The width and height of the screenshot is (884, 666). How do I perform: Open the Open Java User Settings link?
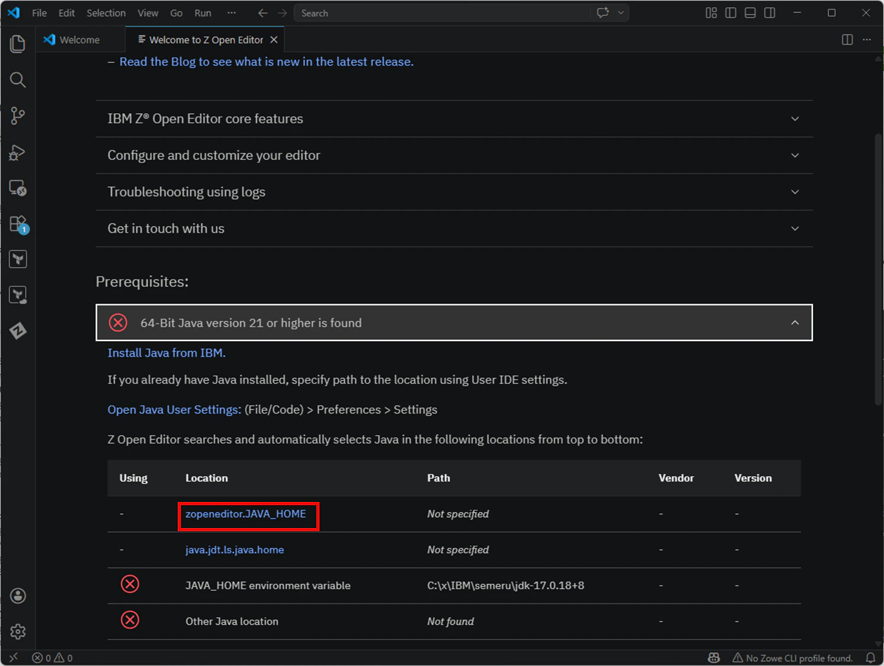pyautogui.click(x=174, y=410)
